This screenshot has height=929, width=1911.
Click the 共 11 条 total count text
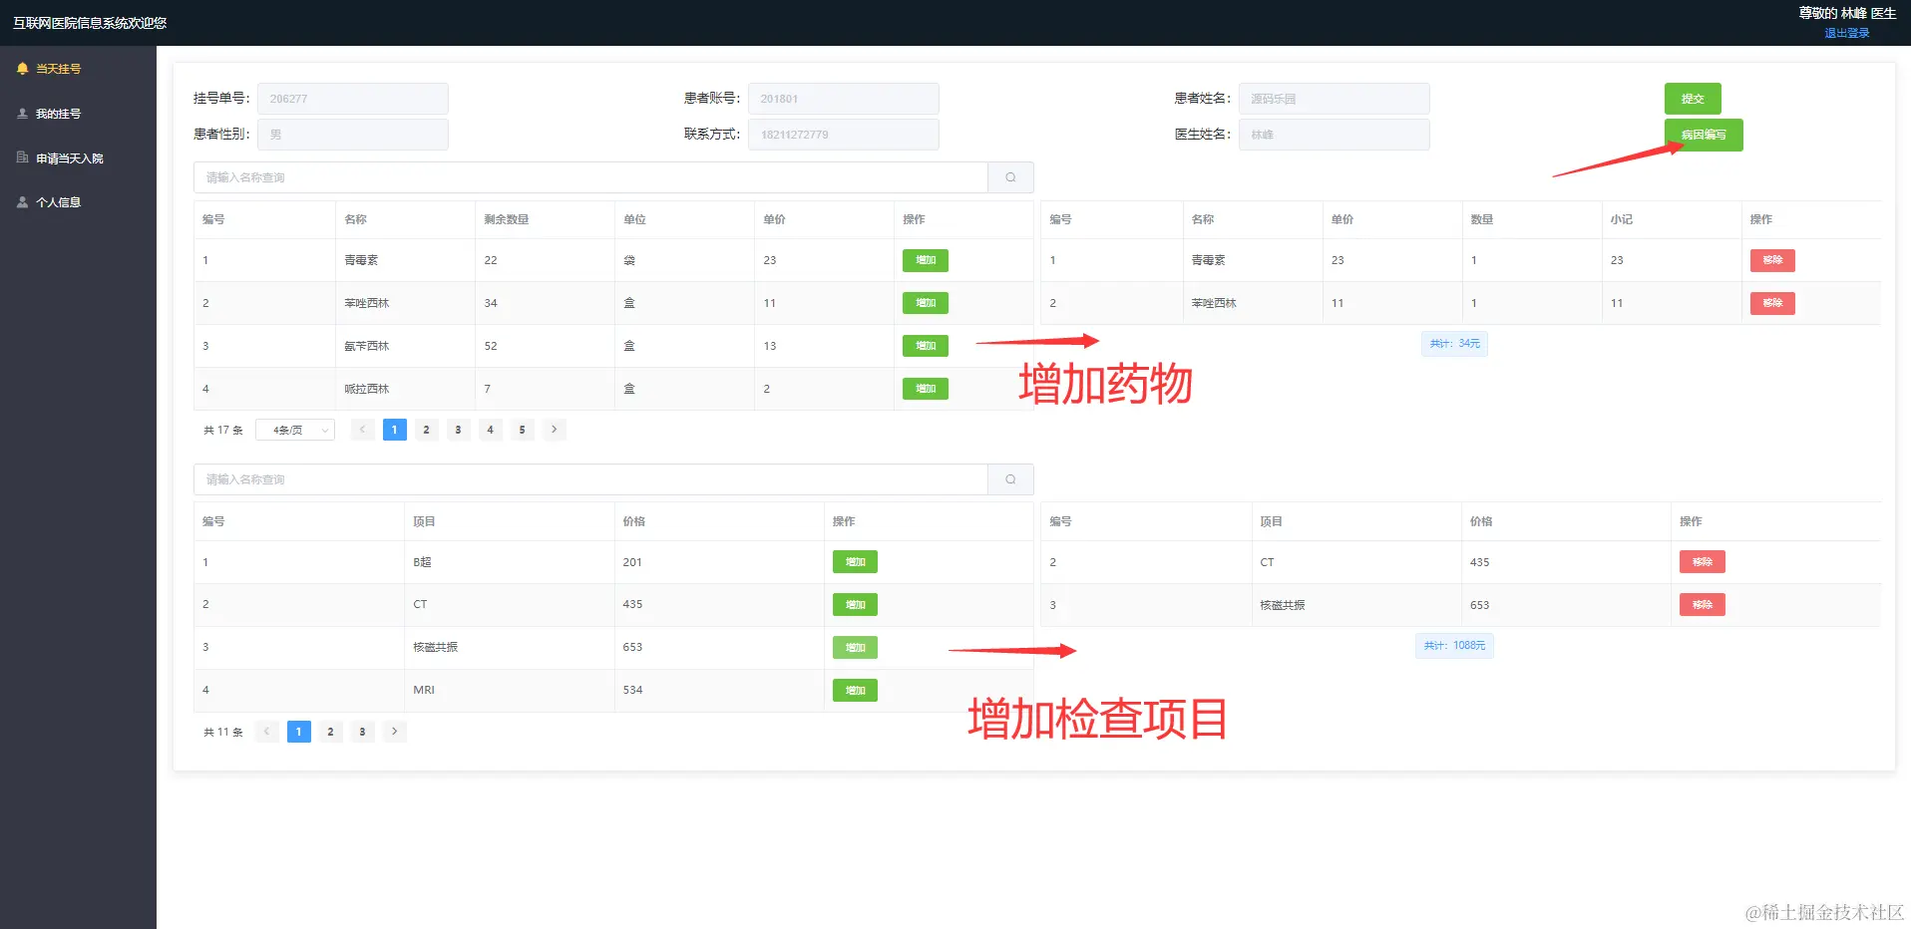[223, 733]
